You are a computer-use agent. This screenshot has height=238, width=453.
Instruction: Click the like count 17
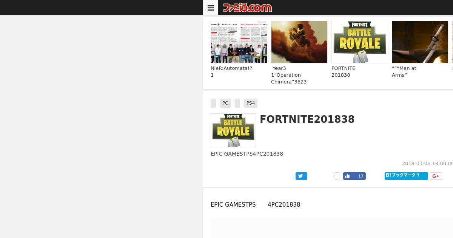point(361,176)
